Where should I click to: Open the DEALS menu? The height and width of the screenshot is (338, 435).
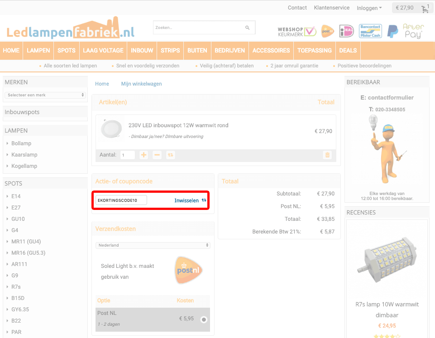tap(348, 51)
